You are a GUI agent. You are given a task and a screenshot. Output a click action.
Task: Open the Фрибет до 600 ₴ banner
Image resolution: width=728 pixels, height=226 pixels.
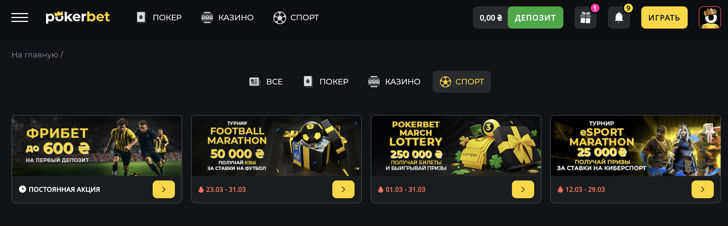(97, 146)
